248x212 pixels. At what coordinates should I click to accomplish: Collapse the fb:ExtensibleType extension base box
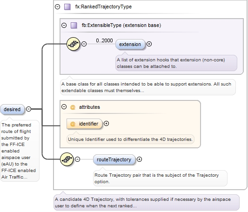coord(64,25)
